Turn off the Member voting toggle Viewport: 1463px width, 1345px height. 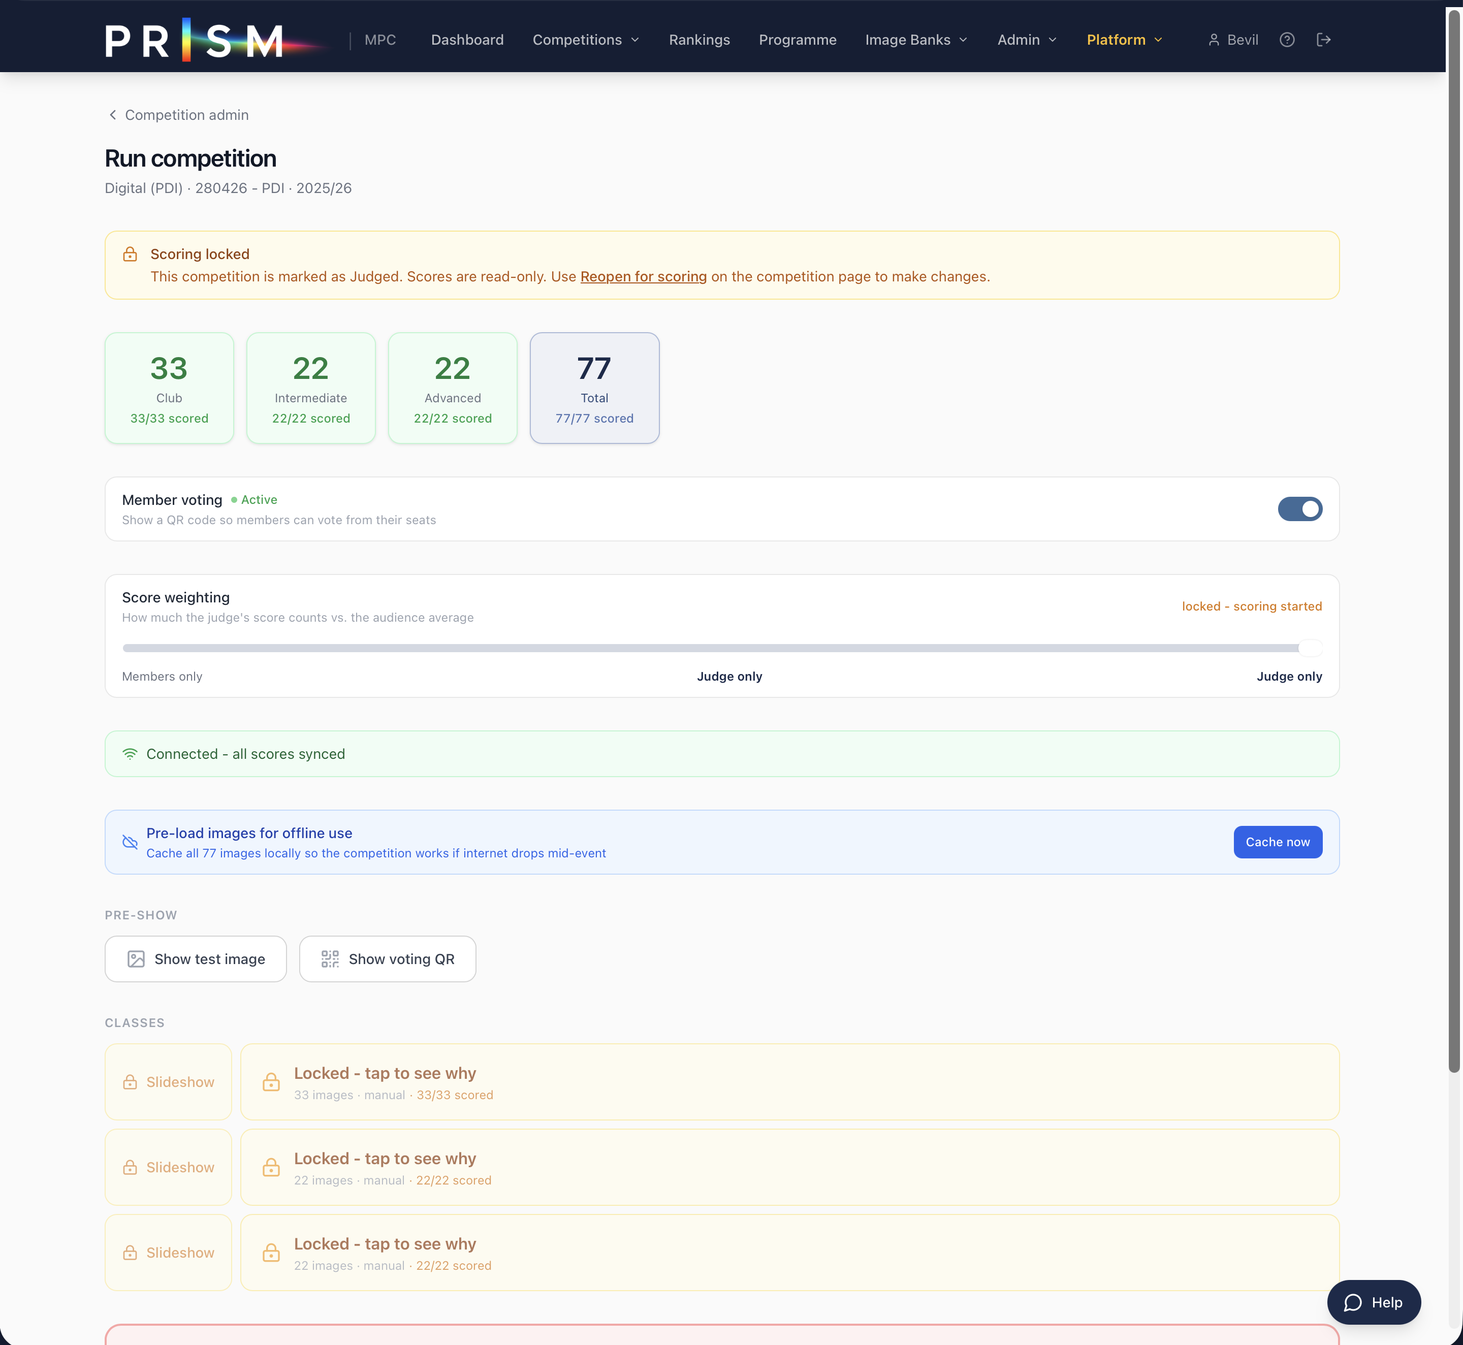1300,509
